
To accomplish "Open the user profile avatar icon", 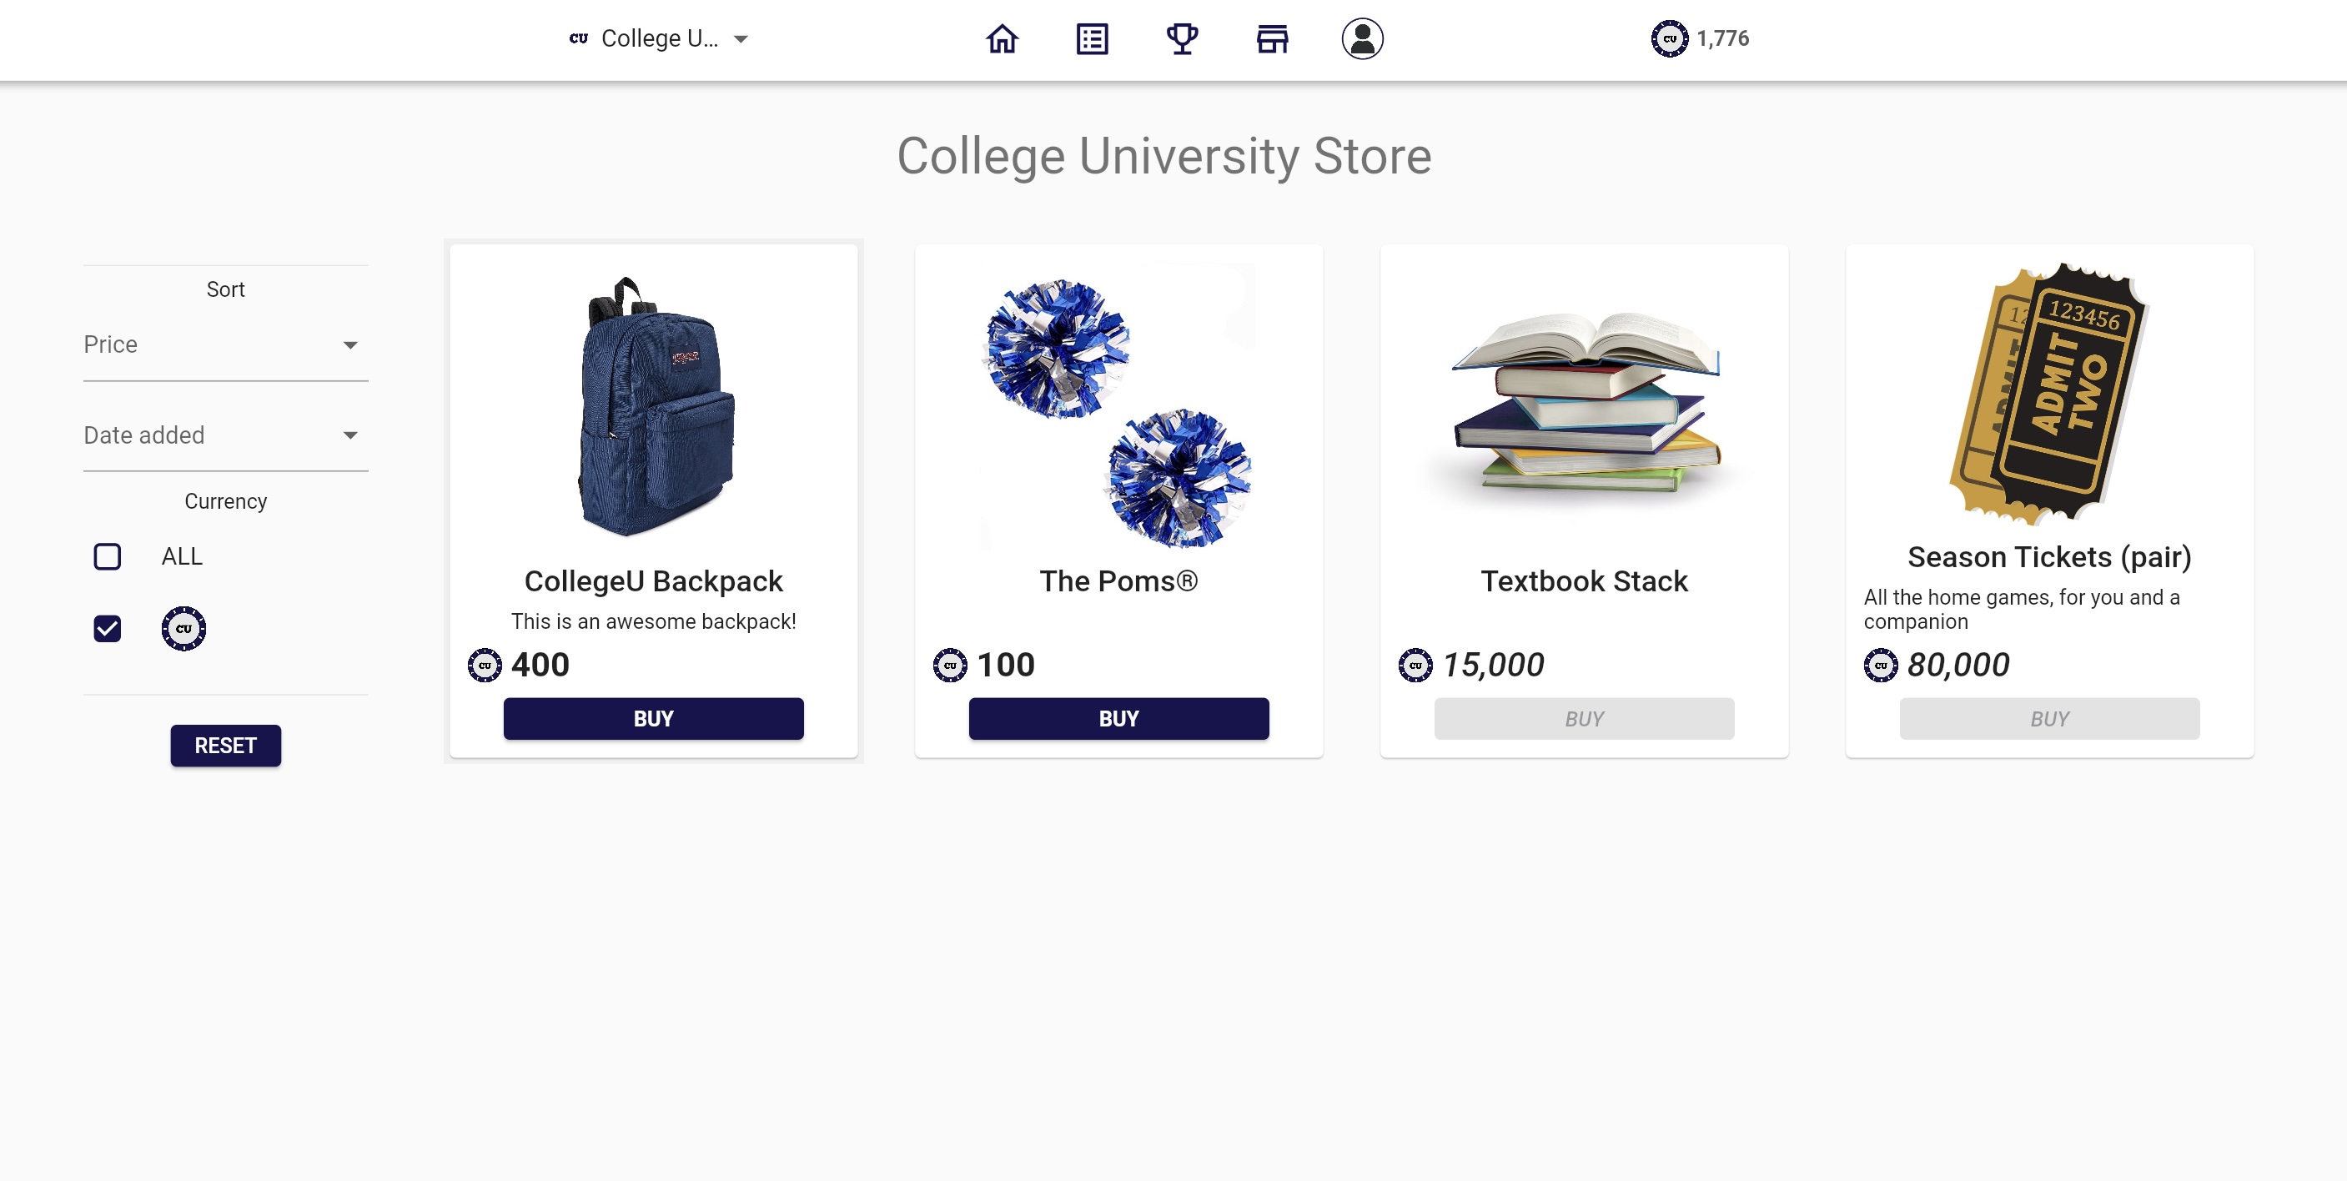I will tap(1362, 39).
